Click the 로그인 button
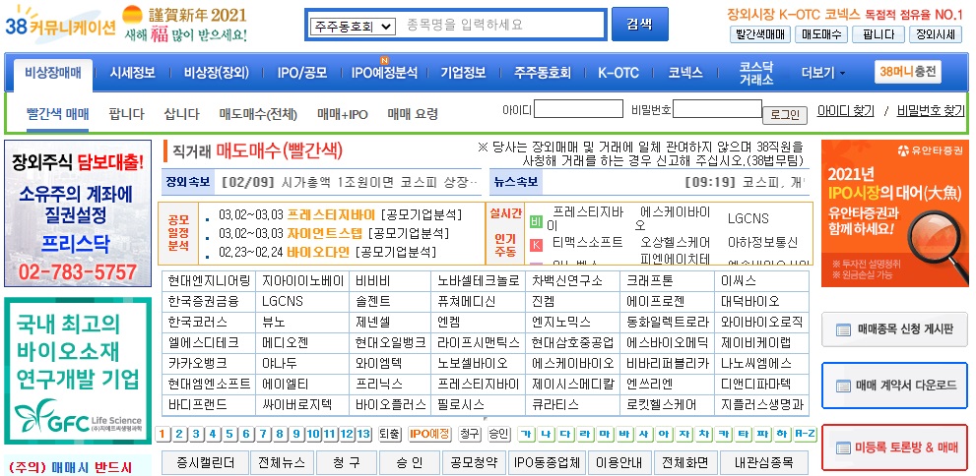The image size is (976, 476). click(x=785, y=115)
